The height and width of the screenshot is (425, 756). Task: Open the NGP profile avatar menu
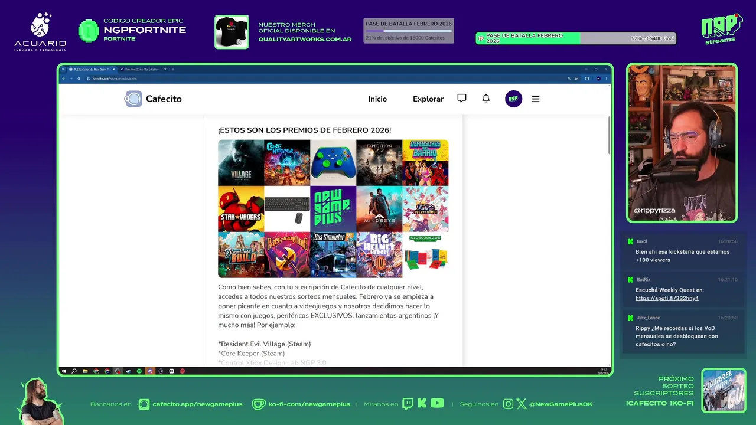513,99
